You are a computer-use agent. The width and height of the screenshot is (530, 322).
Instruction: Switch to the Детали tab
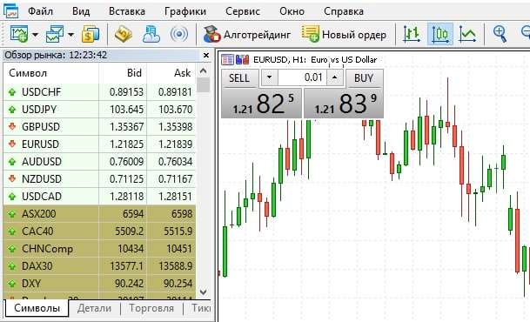click(94, 308)
